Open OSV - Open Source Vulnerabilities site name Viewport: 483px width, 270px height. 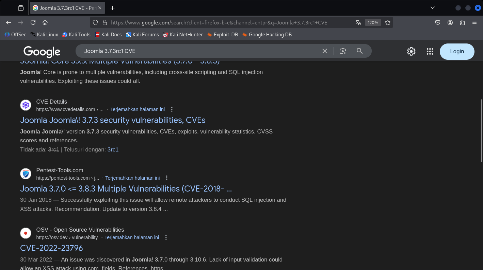point(80,230)
